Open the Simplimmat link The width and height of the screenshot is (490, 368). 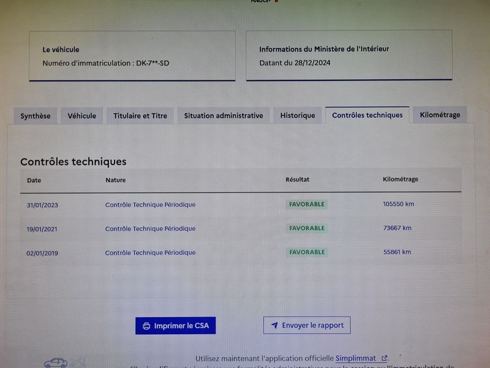[356, 358]
